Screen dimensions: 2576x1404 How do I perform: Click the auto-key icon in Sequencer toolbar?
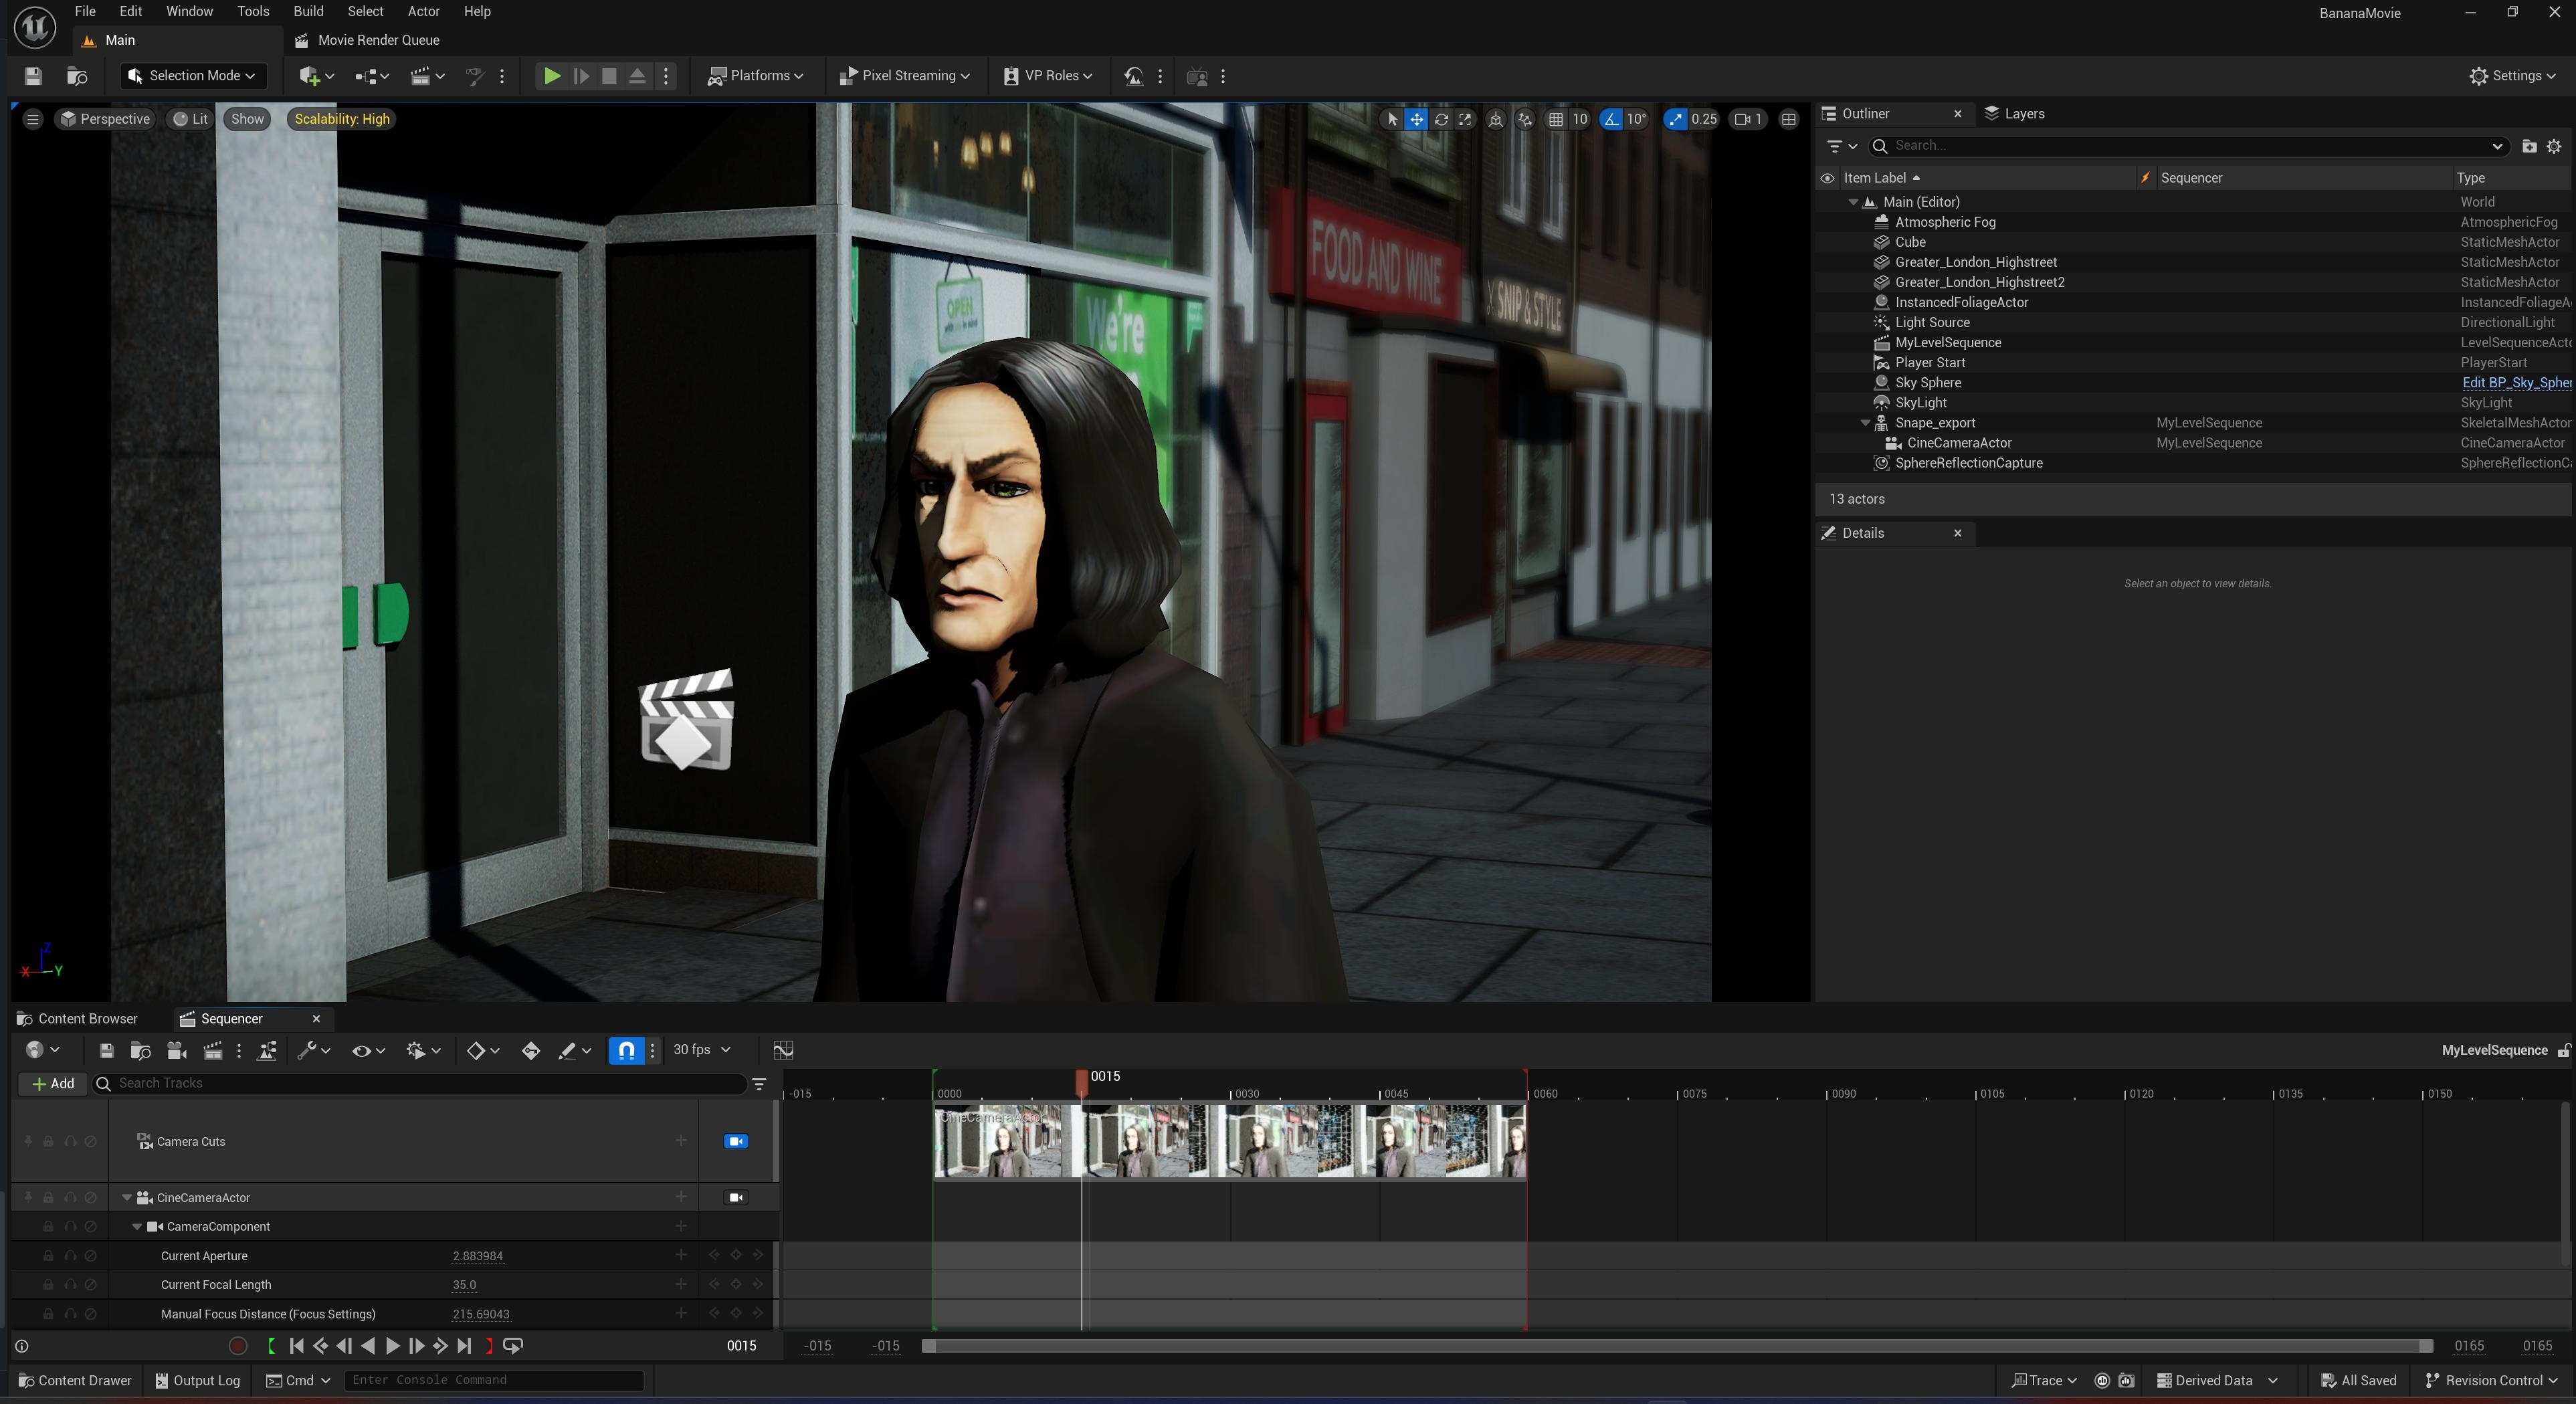coord(530,1050)
